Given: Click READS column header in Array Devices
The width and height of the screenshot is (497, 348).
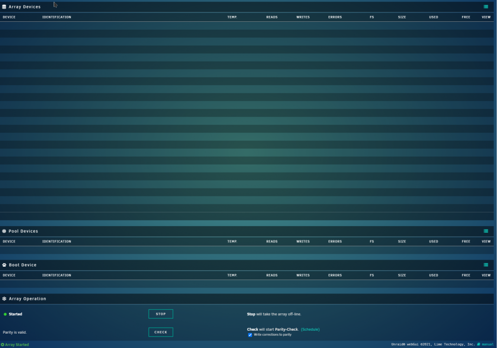Looking at the screenshot, I should pos(272,17).
